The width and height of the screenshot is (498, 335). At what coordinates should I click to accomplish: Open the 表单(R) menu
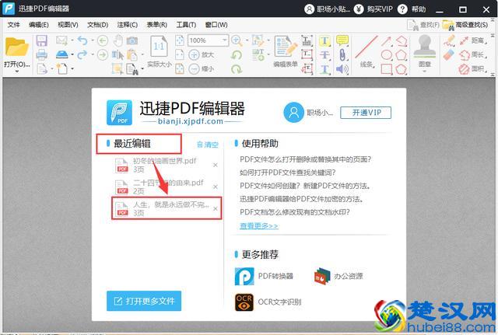pos(157,25)
